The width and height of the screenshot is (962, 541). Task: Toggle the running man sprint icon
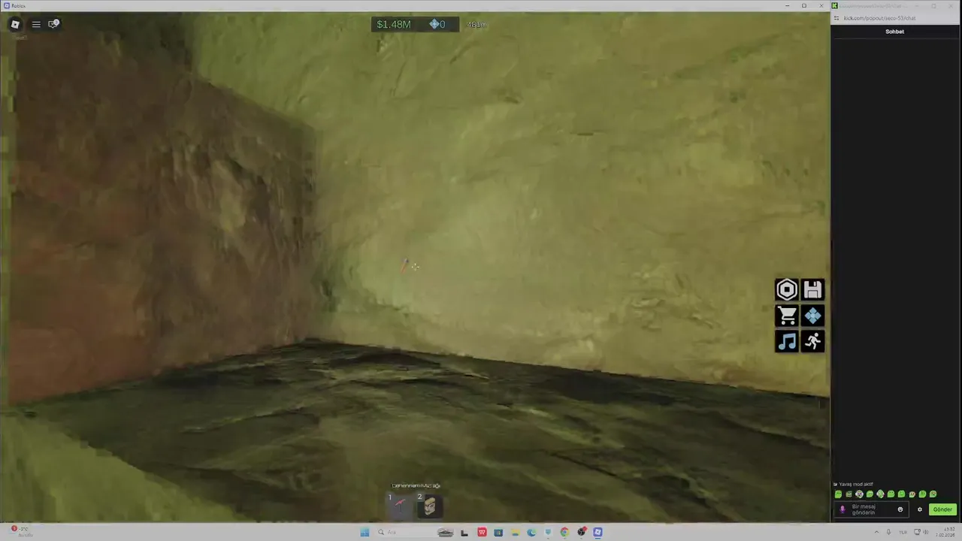click(x=812, y=341)
